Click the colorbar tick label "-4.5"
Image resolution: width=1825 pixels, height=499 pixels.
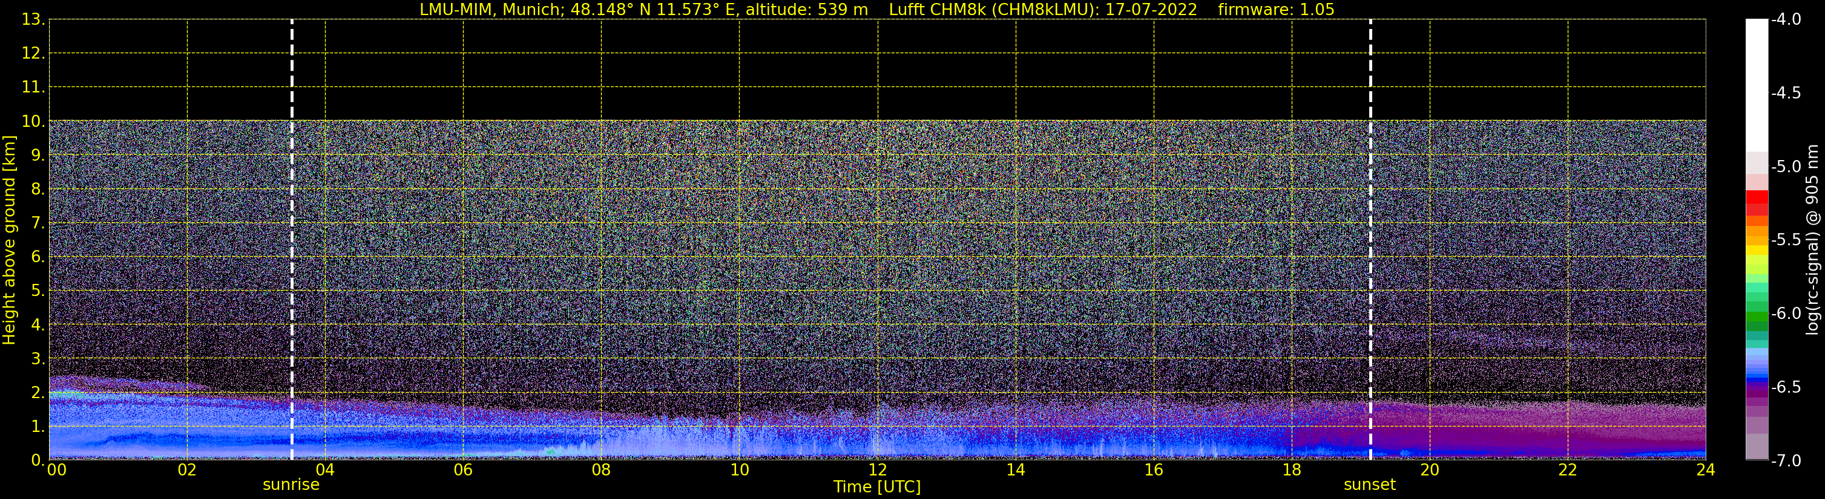click(1786, 93)
